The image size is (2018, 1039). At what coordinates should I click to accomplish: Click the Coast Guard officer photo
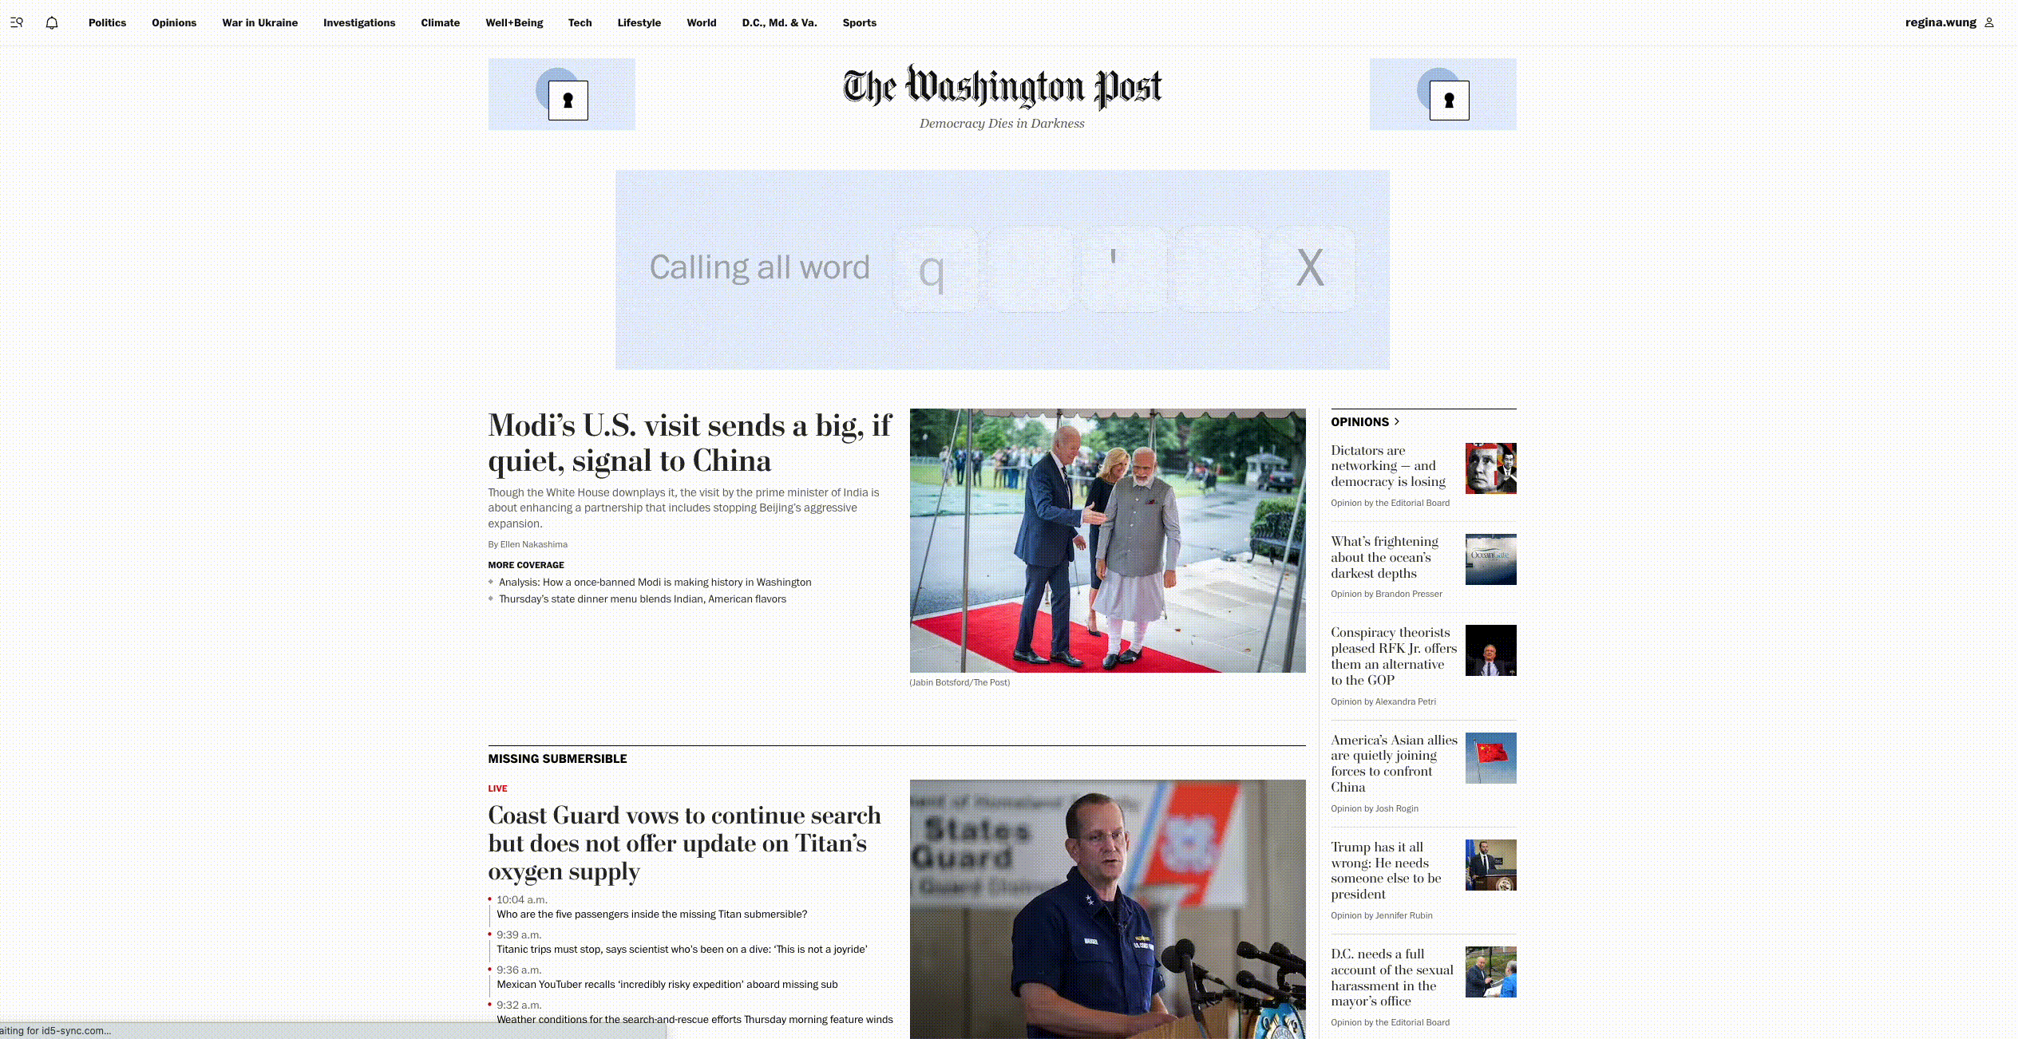[1107, 909]
